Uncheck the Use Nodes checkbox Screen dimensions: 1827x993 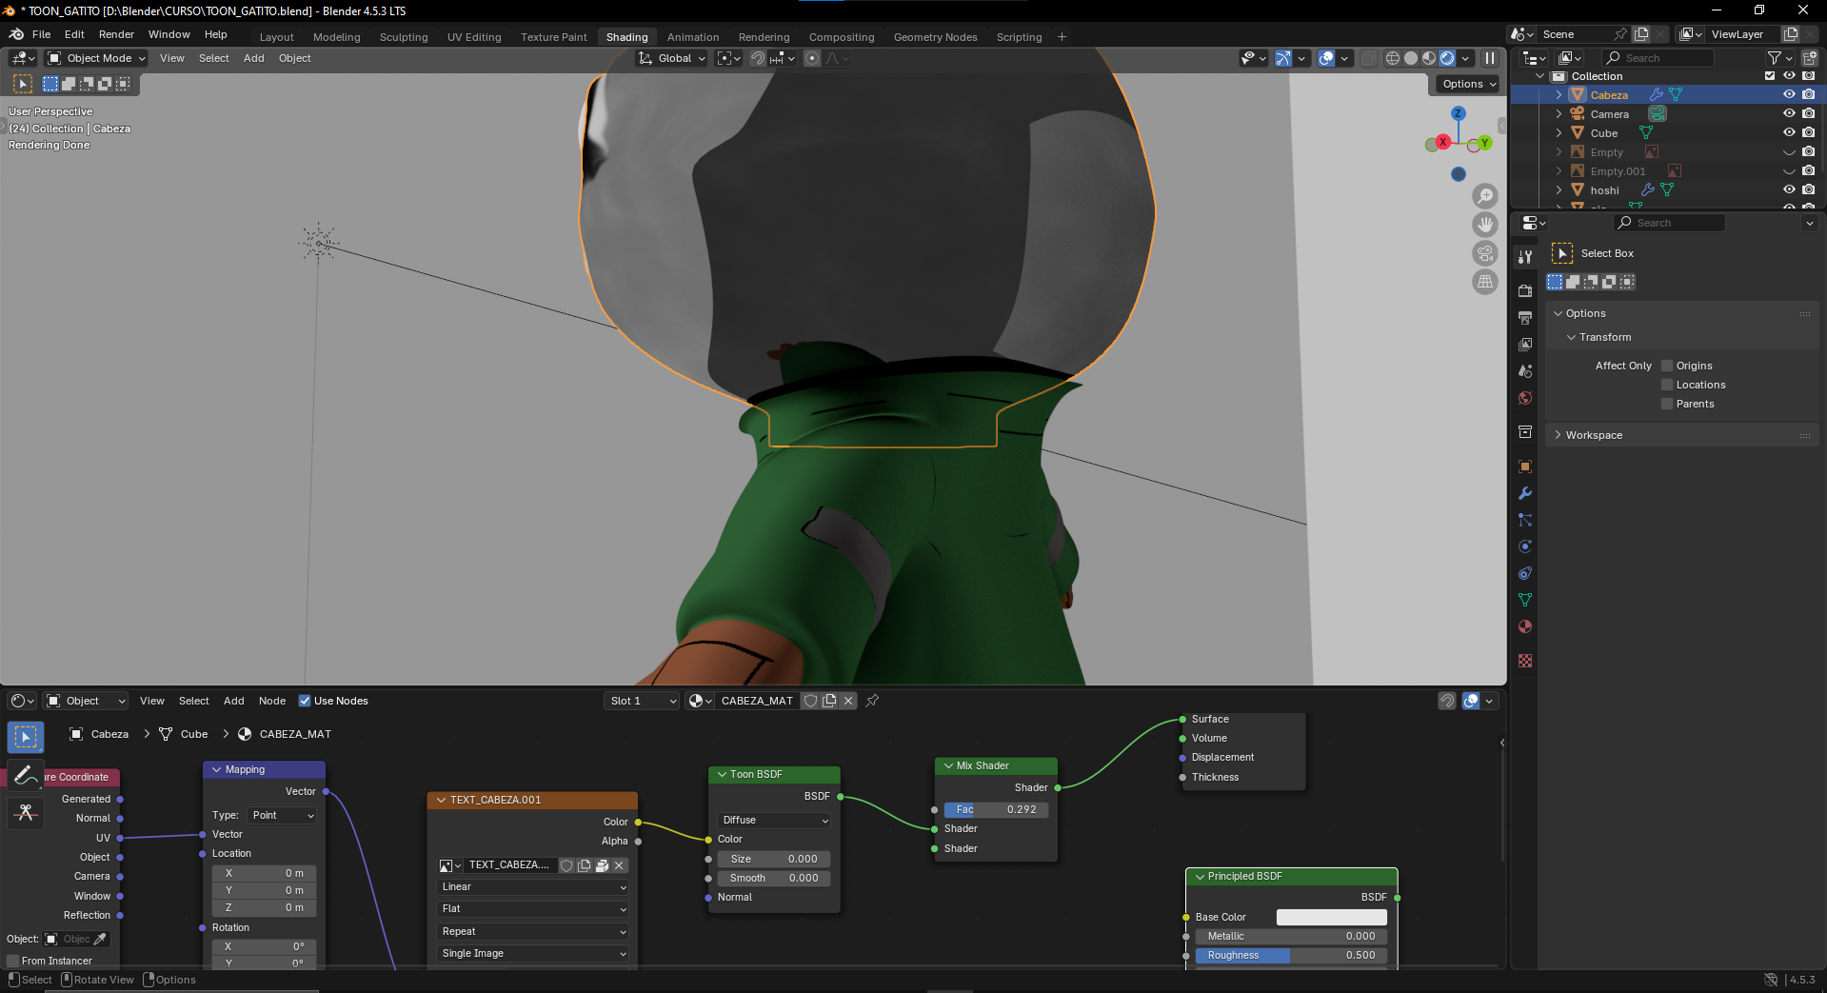click(x=305, y=701)
